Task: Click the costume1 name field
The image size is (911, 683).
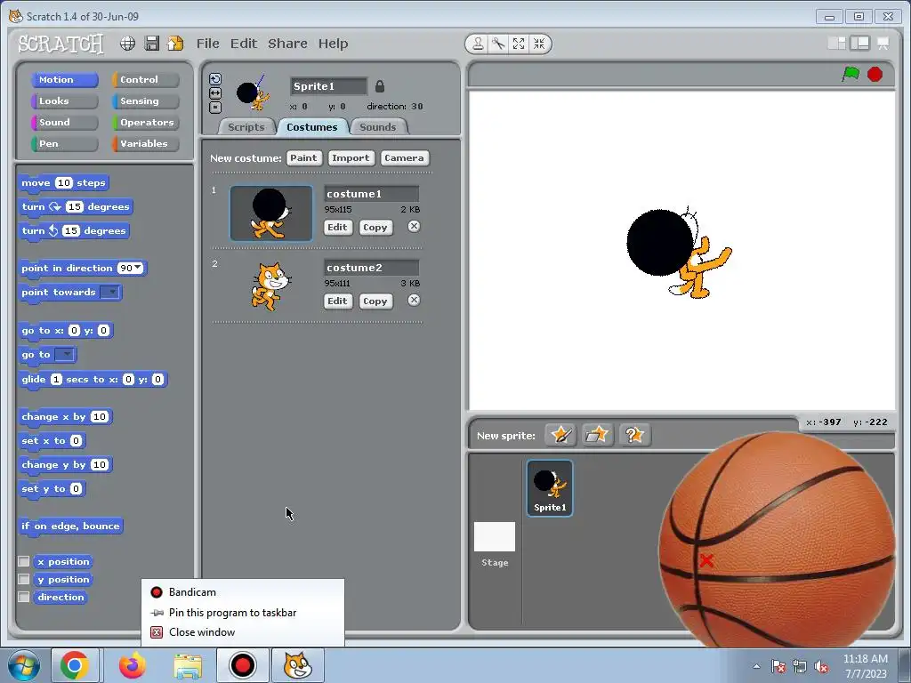Action: pos(371,193)
